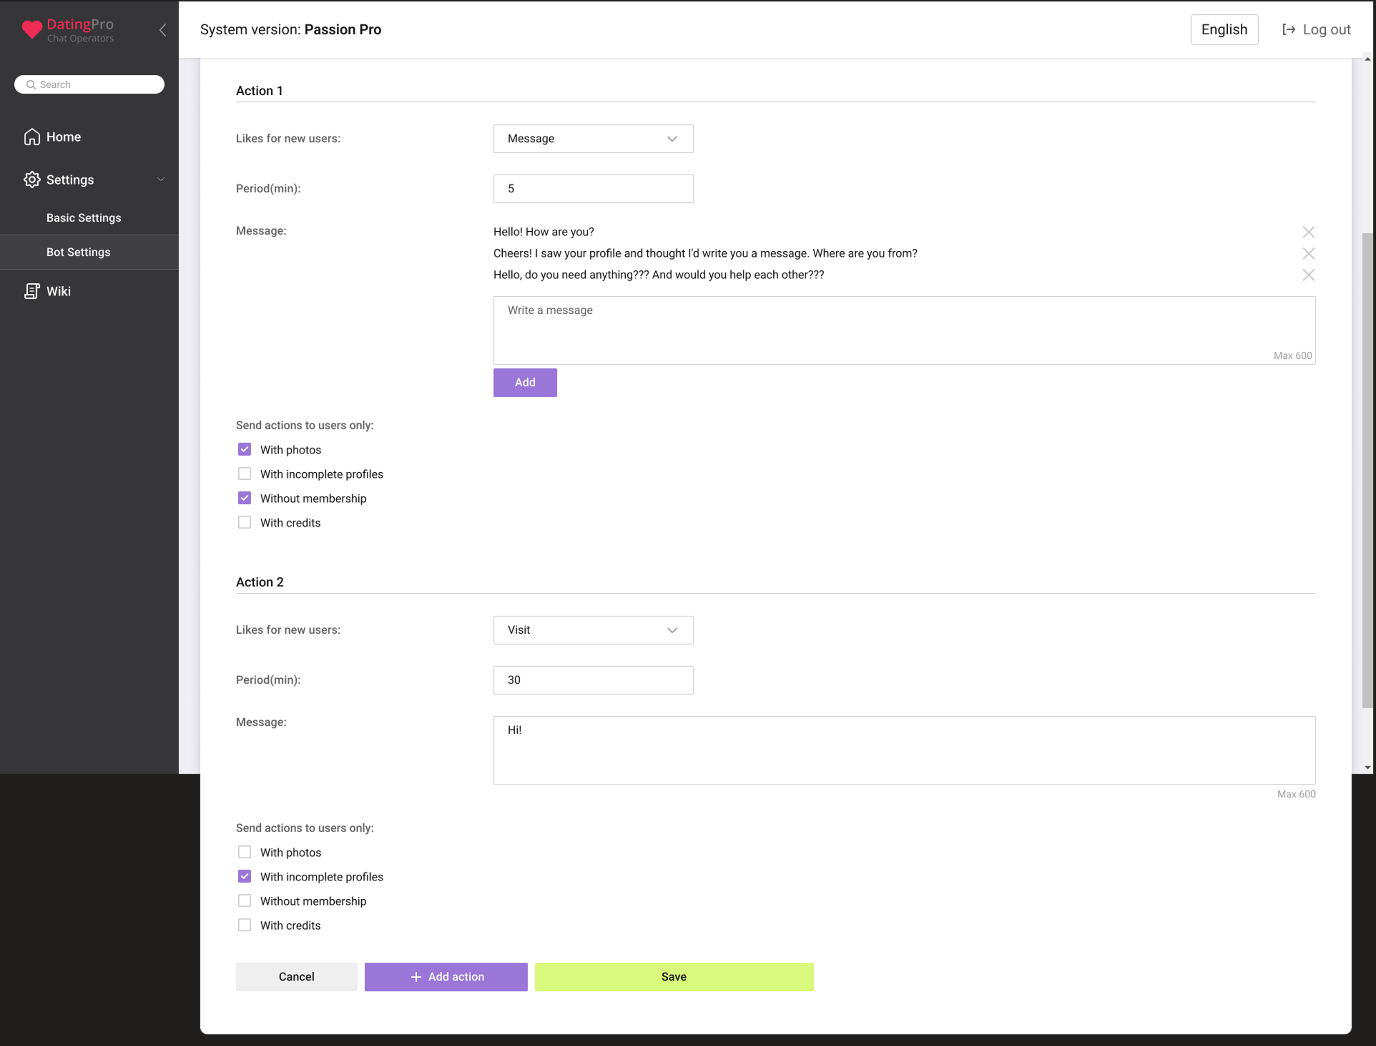Check Action 2 'Without membership' checkbox
Screen dimensions: 1376x1046
pos(245,900)
